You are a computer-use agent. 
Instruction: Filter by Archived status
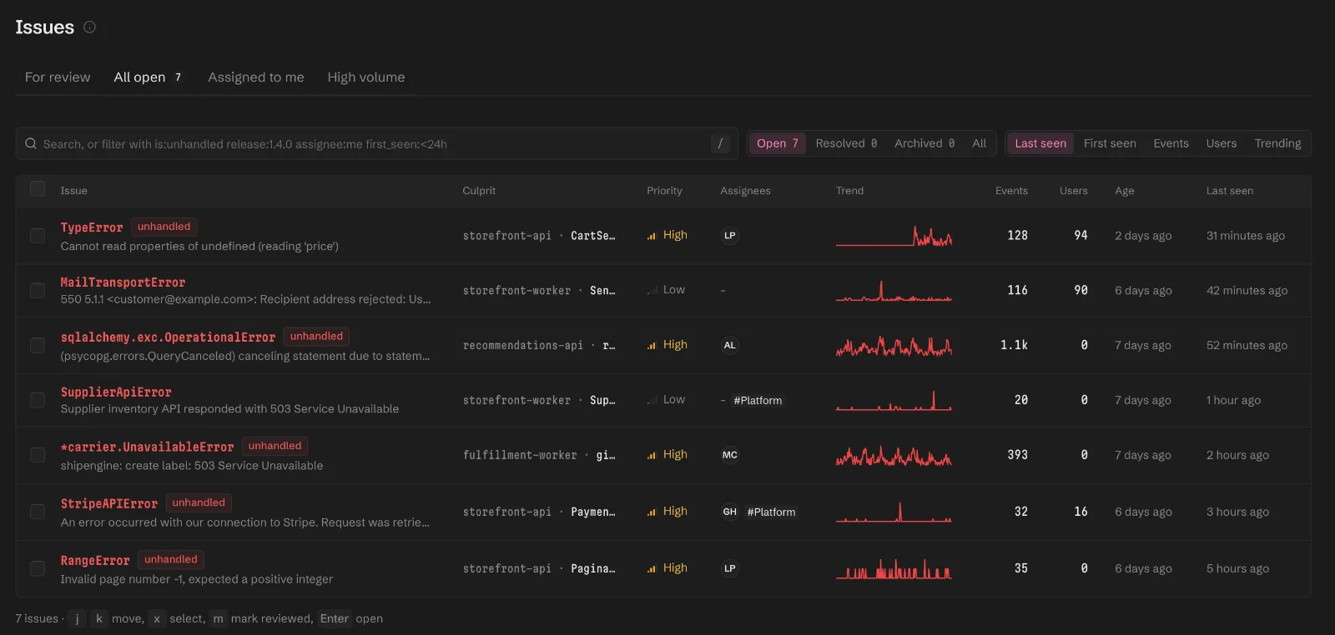tap(924, 143)
